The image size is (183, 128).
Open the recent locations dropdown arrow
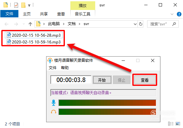24,24
